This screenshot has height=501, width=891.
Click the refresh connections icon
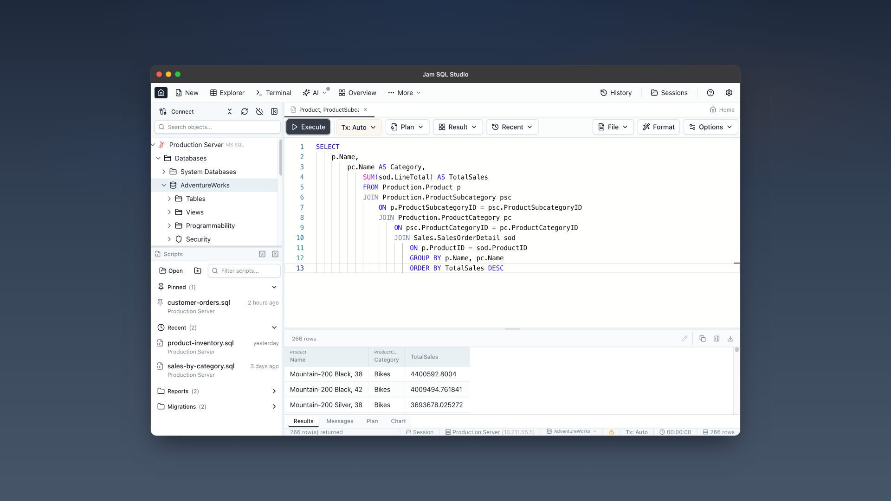tap(245, 111)
